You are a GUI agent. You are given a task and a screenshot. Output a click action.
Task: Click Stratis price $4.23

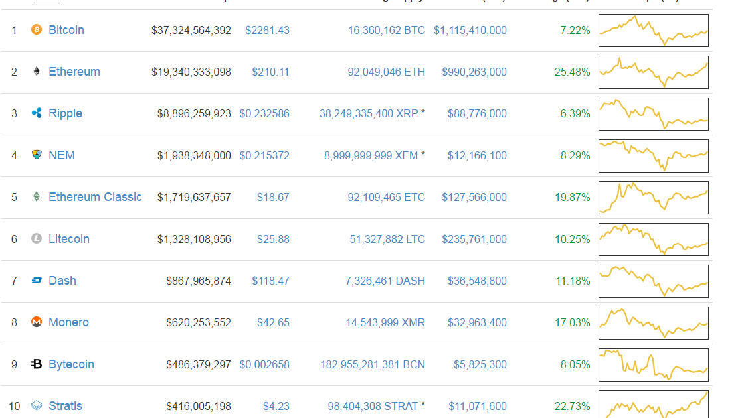point(276,406)
